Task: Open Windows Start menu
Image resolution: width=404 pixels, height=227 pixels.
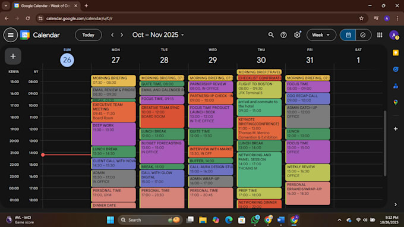Action: tap(111, 220)
